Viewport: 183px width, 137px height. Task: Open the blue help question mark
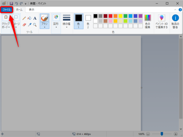point(180,10)
